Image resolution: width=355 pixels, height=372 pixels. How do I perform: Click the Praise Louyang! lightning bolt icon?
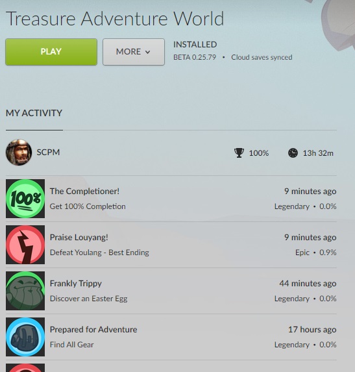click(25, 245)
